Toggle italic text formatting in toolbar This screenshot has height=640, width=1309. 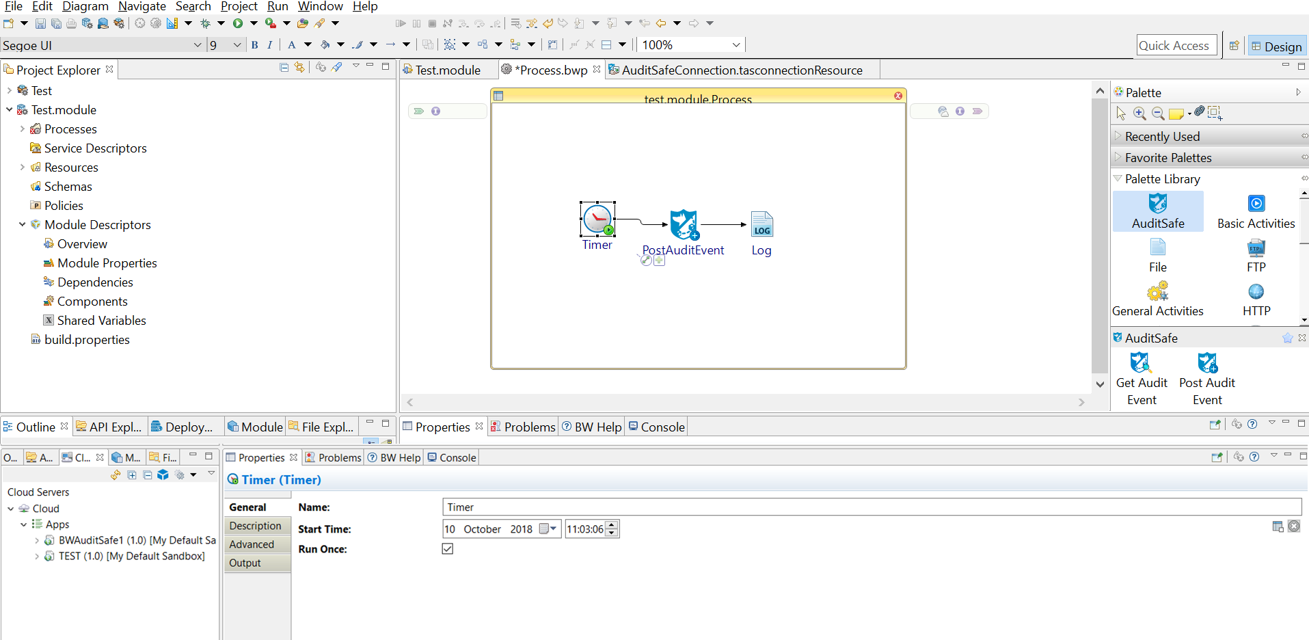coord(270,45)
